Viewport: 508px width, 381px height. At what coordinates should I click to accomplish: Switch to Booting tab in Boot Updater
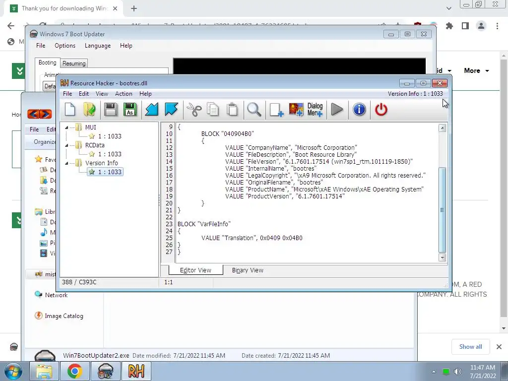47,63
